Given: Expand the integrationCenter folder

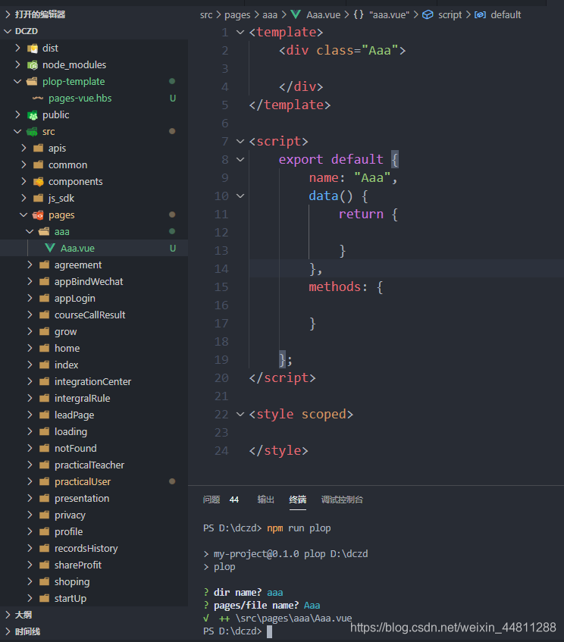Looking at the screenshot, I should click(x=30, y=381).
